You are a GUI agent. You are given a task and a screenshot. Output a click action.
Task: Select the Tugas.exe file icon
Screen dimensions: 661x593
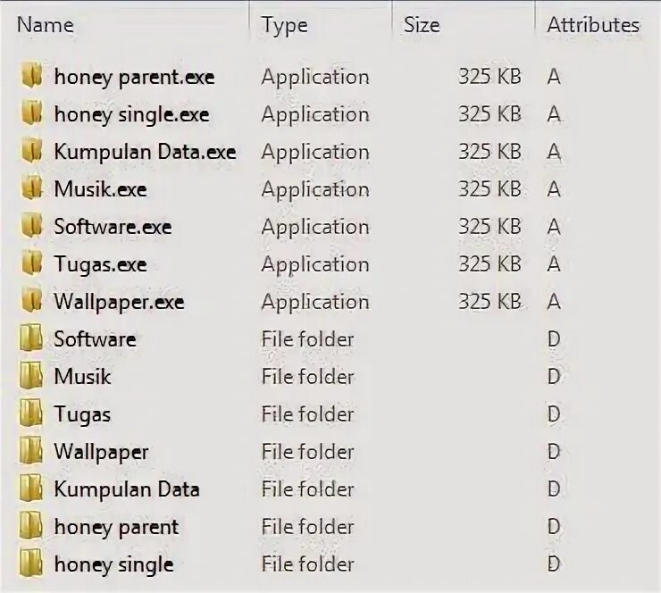[x=32, y=263]
